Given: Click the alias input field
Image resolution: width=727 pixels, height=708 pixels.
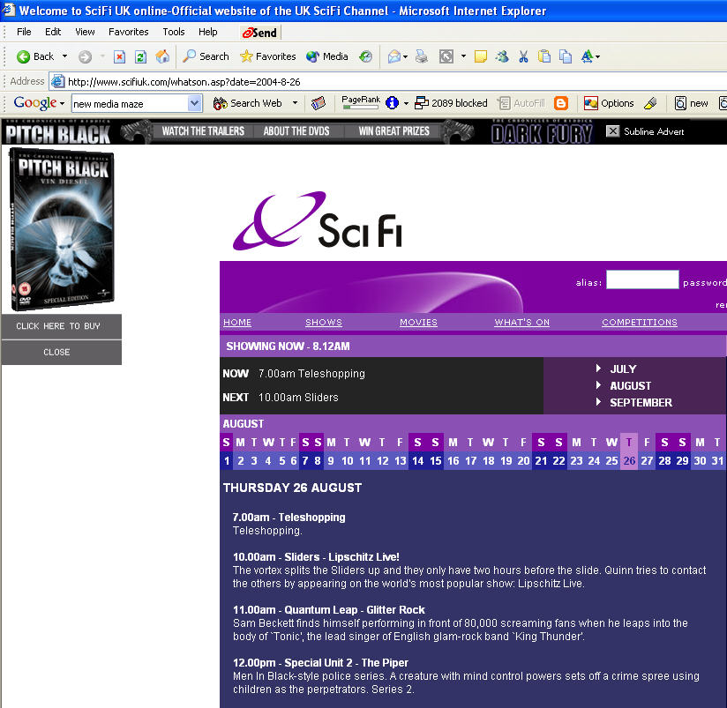Looking at the screenshot, I should tap(642, 279).
